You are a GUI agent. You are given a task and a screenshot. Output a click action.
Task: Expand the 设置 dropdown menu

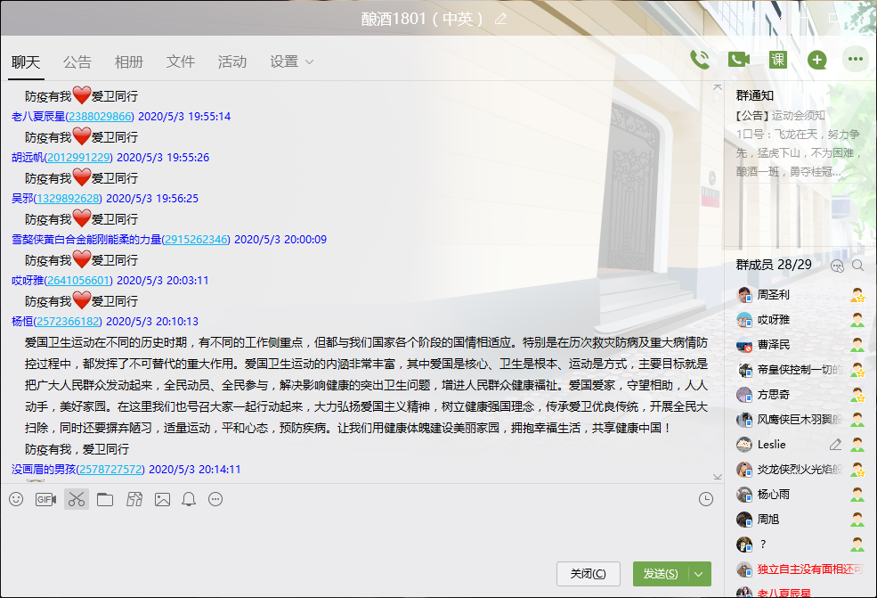(292, 61)
